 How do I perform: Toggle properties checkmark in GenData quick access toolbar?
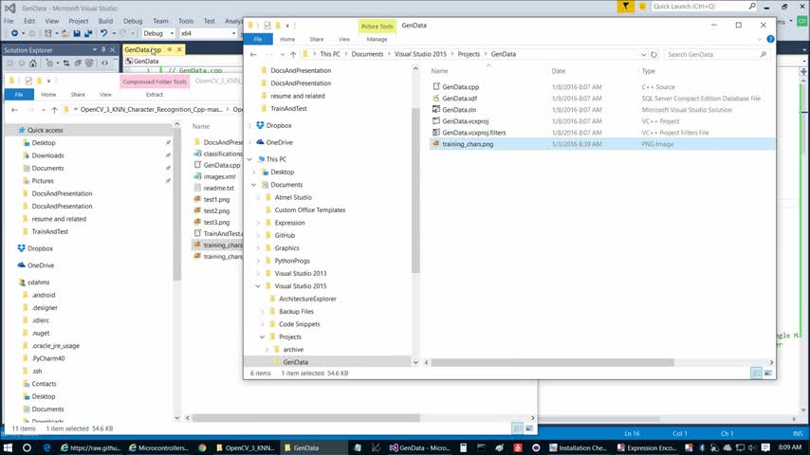click(267, 26)
